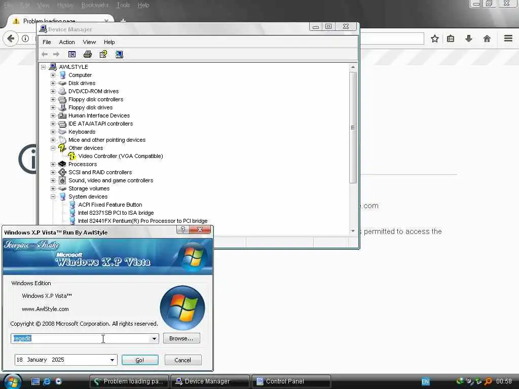Select Video Controller (VGA Compatible) entry
This screenshot has width=519, height=389.
point(121,156)
